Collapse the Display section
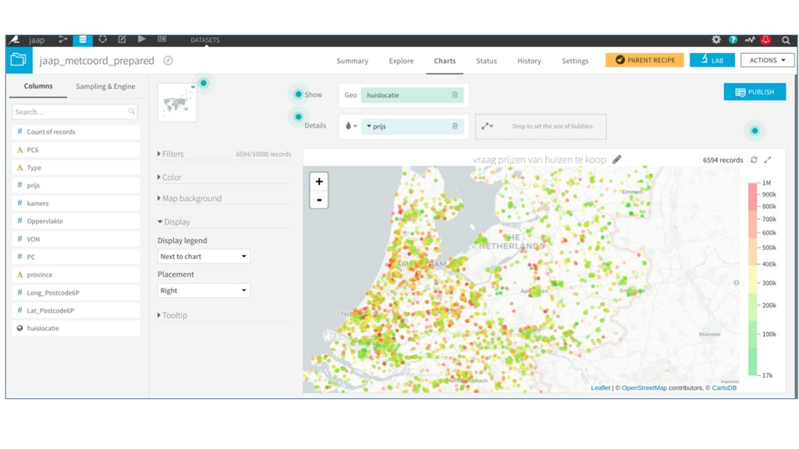This screenshot has width=799, height=449. 176,222
